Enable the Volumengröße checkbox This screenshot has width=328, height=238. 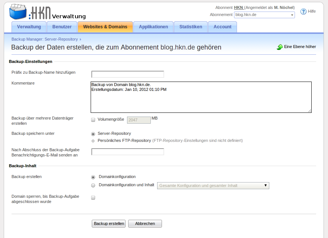[93, 120]
